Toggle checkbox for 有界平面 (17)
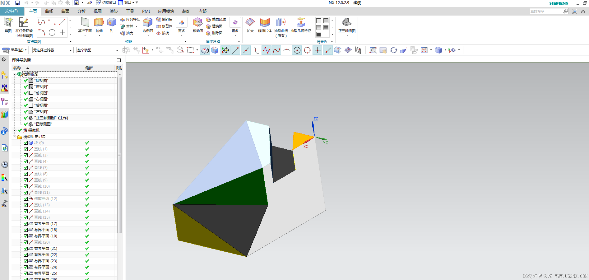Image resolution: width=589 pixels, height=280 pixels. coord(26,224)
